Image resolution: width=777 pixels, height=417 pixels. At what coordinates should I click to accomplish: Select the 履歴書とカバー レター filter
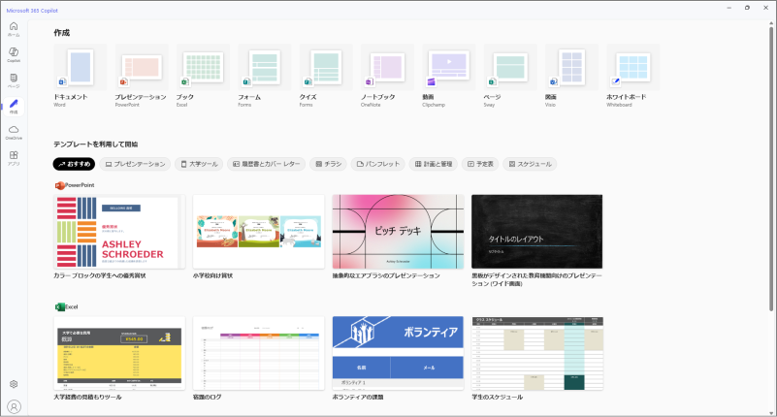coord(266,164)
